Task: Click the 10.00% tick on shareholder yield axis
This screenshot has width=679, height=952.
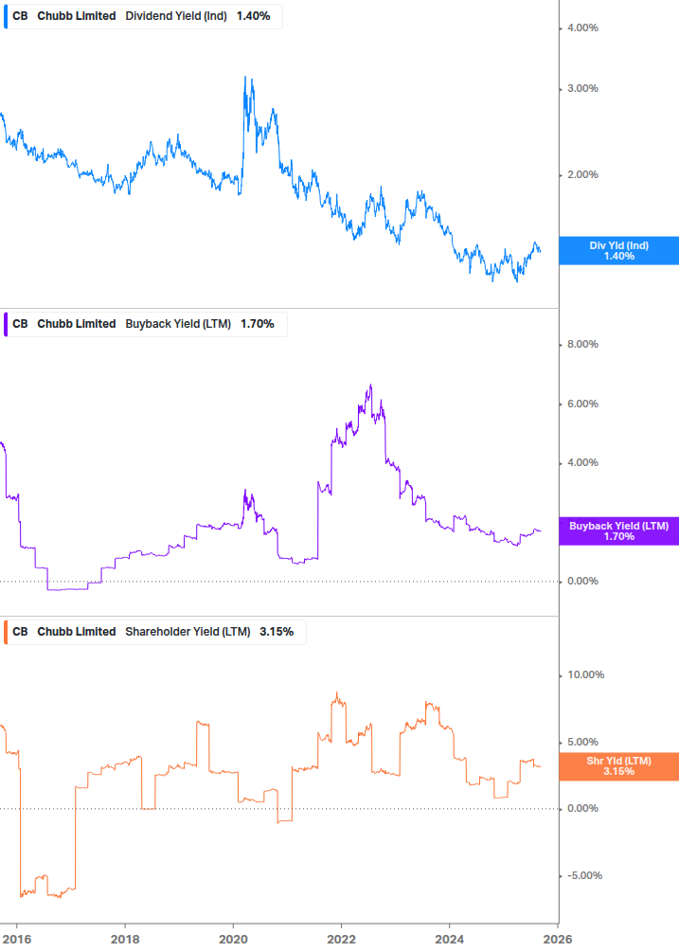Action: [x=585, y=674]
